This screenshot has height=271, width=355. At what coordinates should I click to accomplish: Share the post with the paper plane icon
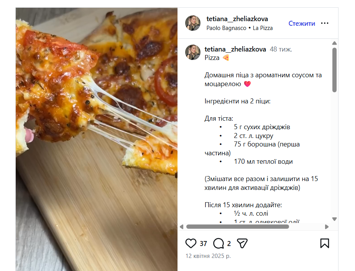pyautogui.click(x=242, y=243)
